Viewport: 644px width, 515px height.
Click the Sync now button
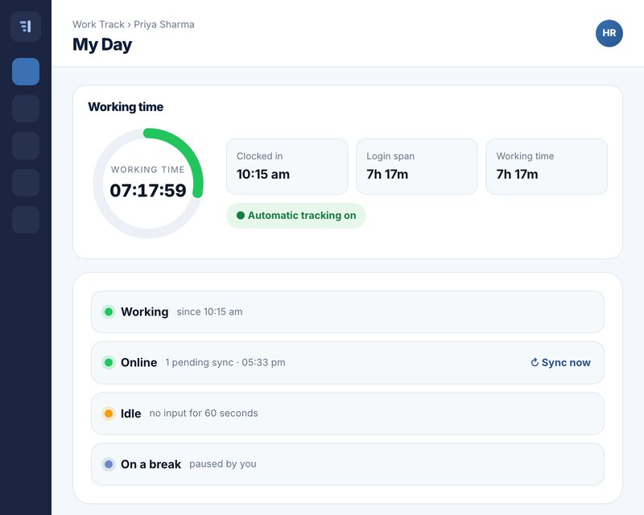pyautogui.click(x=560, y=362)
